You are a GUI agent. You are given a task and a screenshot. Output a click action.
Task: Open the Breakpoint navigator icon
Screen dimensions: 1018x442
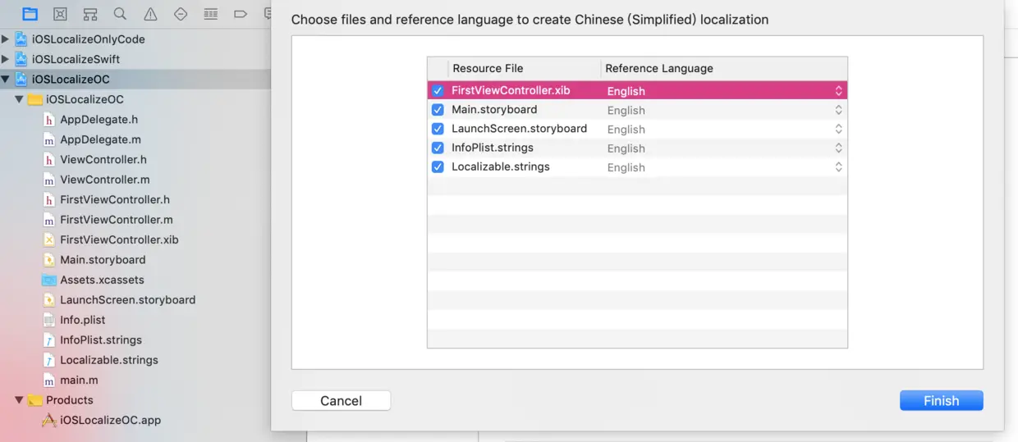pyautogui.click(x=241, y=14)
